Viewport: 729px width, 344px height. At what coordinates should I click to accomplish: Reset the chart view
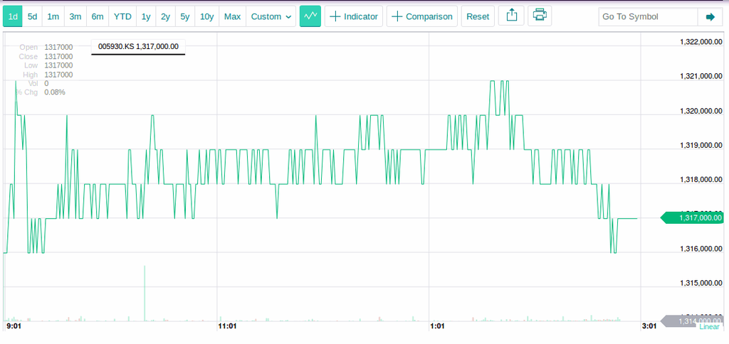click(x=478, y=16)
